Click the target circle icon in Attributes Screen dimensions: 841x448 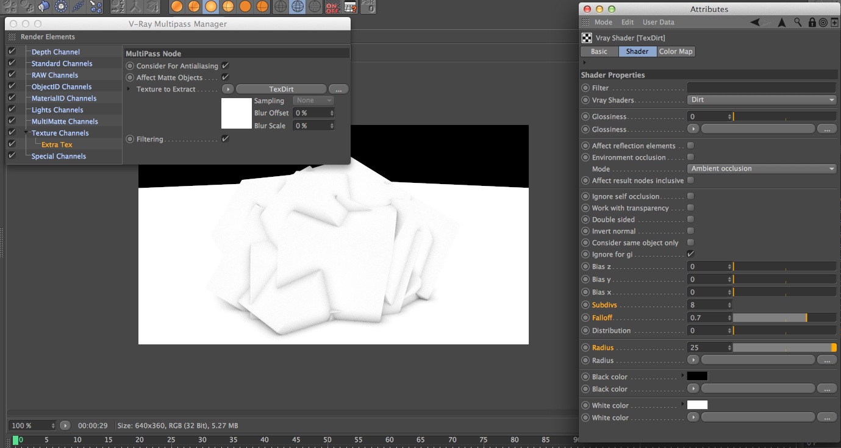pos(823,23)
